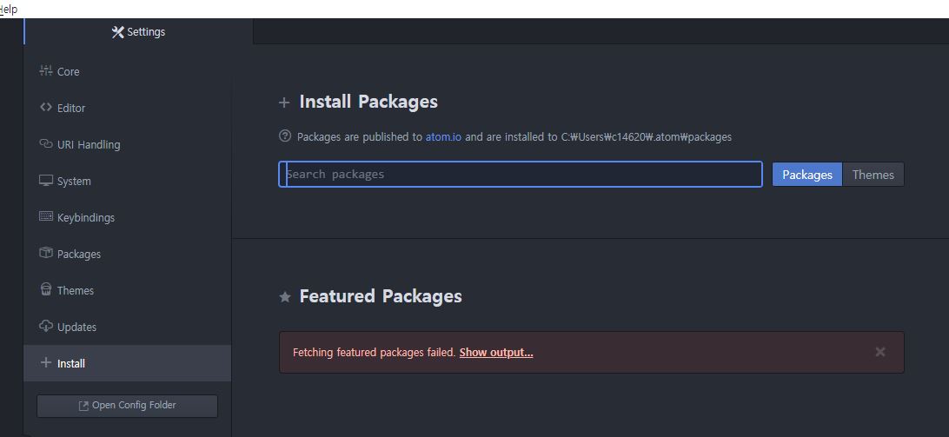The image size is (949, 437).
Task: Select the Packages search toggle
Action: (806, 175)
